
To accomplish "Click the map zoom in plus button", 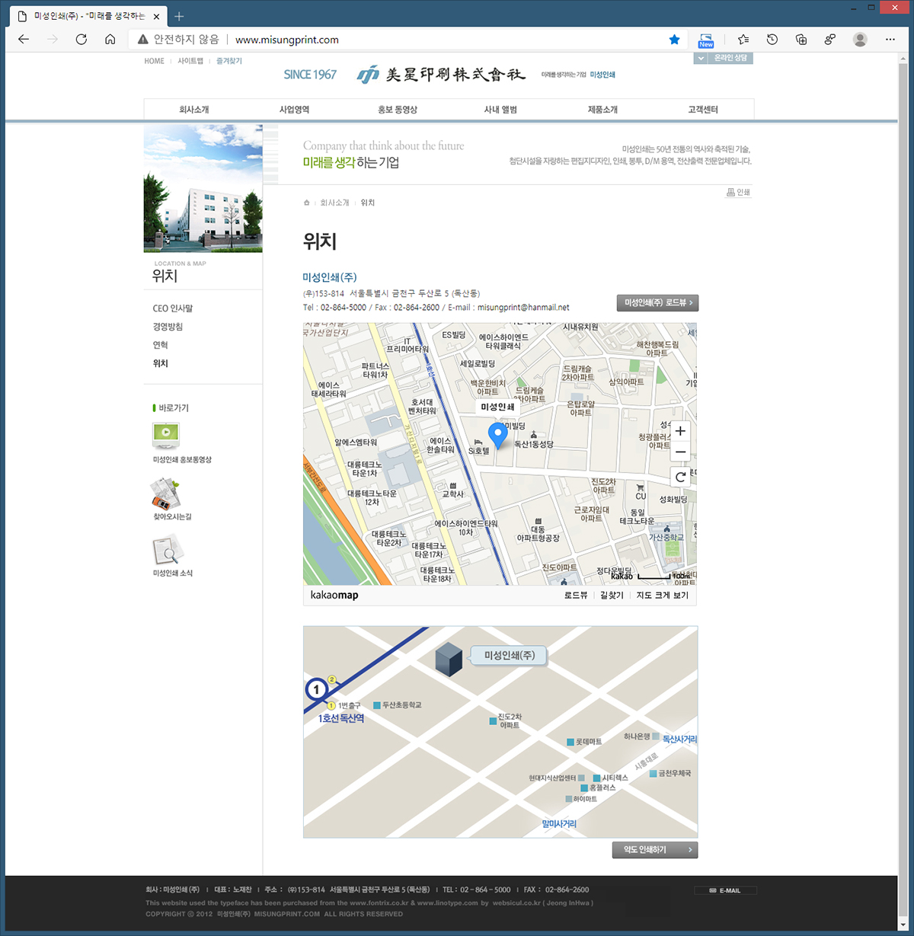I will [x=680, y=431].
